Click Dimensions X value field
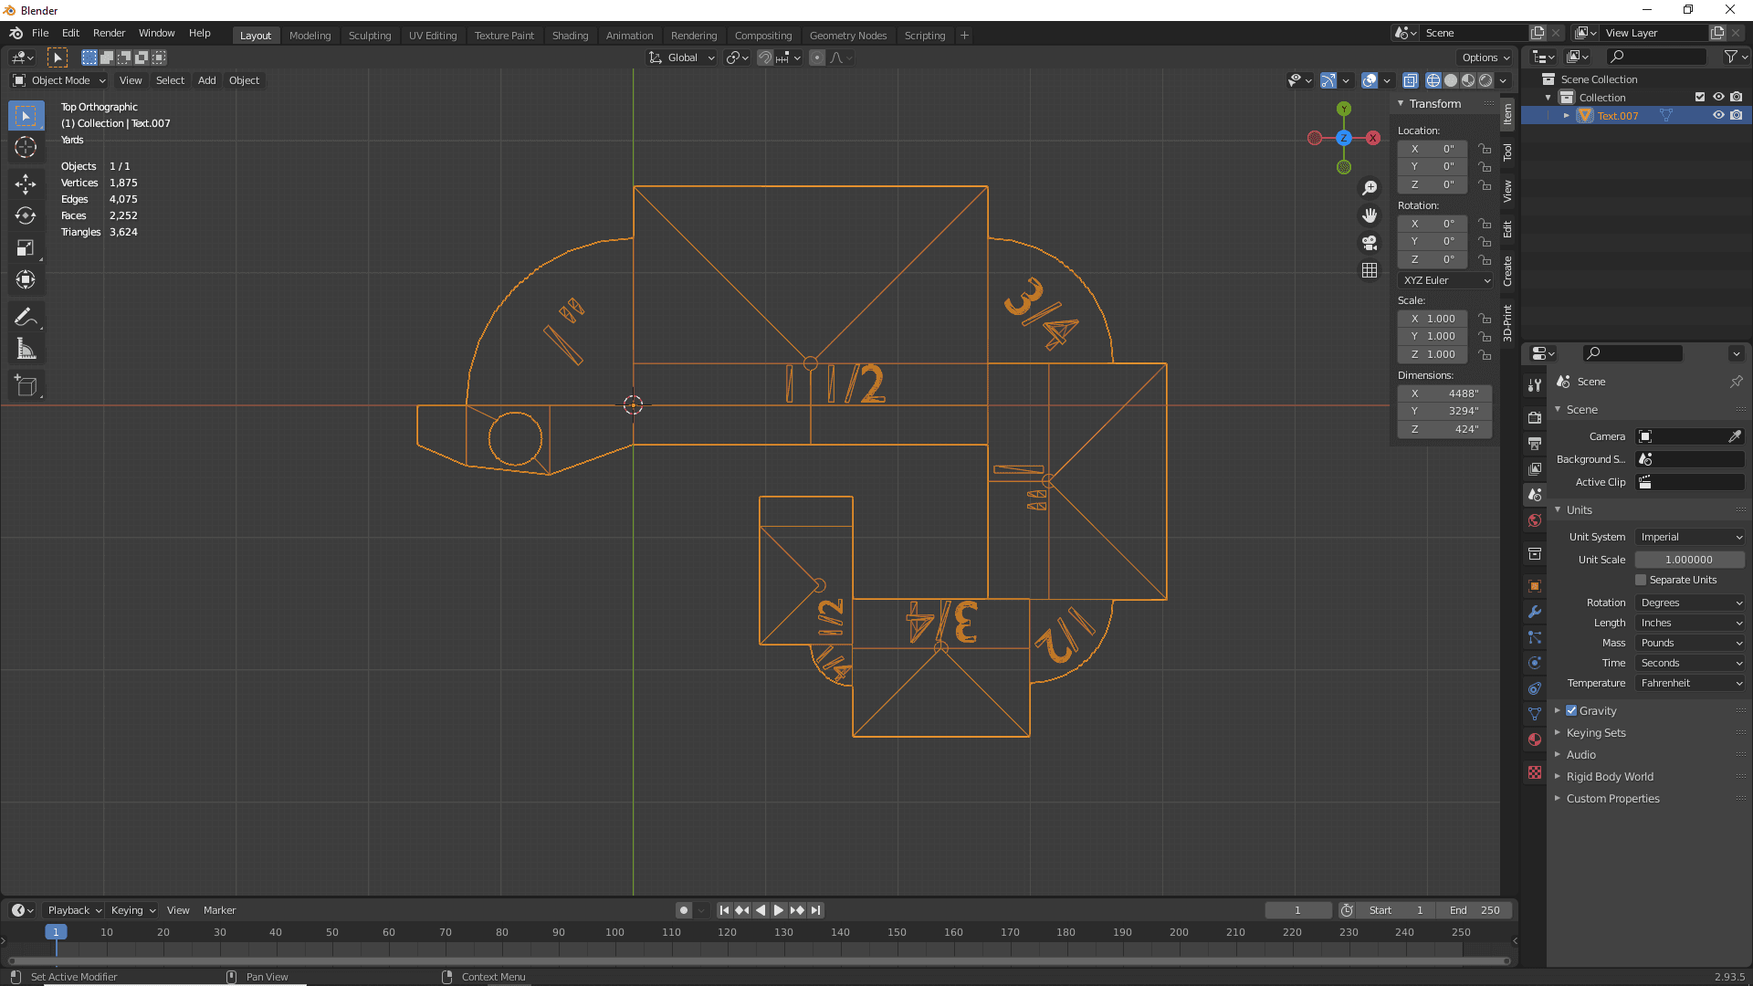Image resolution: width=1753 pixels, height=986 pixels. 1445,393
